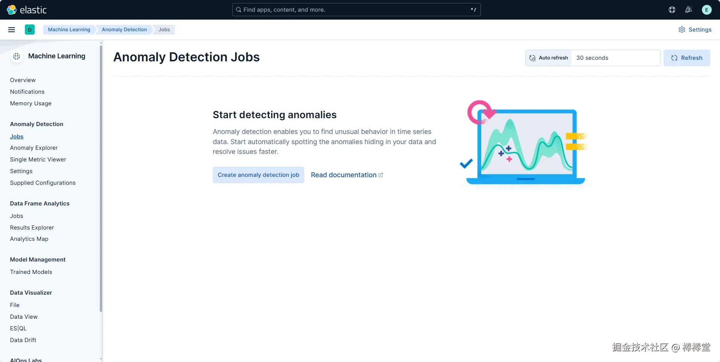Open Anomaly Explorer in sidebar
Viewport: 720px width, 362px height.
click(x=34, y=148)
